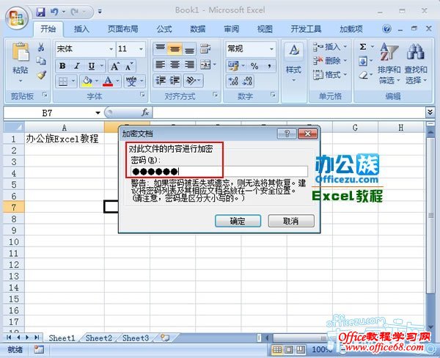Viewport: 440px width, 358px height.
Task: Expand the formula bar
Action: click(430, 112)
